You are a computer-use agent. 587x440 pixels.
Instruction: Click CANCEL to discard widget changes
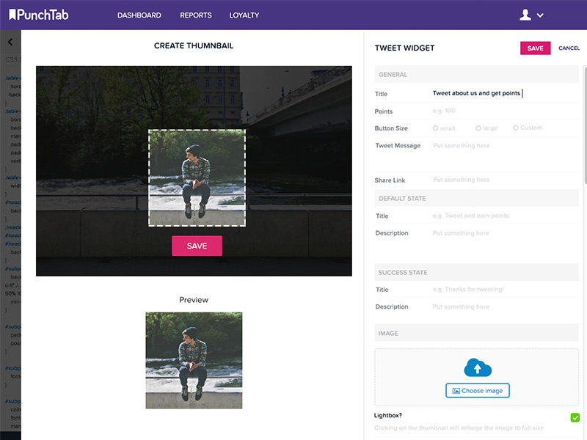pyautogui.click(x=569, y=48)
